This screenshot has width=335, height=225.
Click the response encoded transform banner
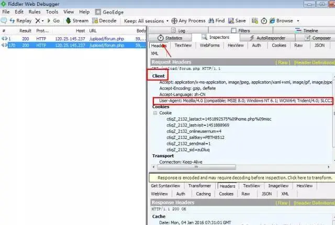click(242, 178)
